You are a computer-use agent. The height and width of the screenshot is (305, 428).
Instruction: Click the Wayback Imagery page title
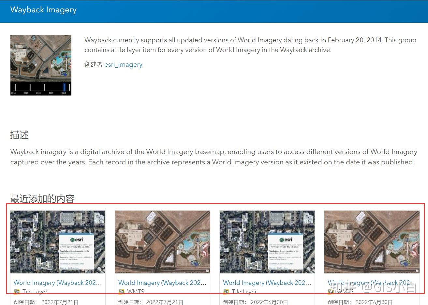tap(43, 10)
